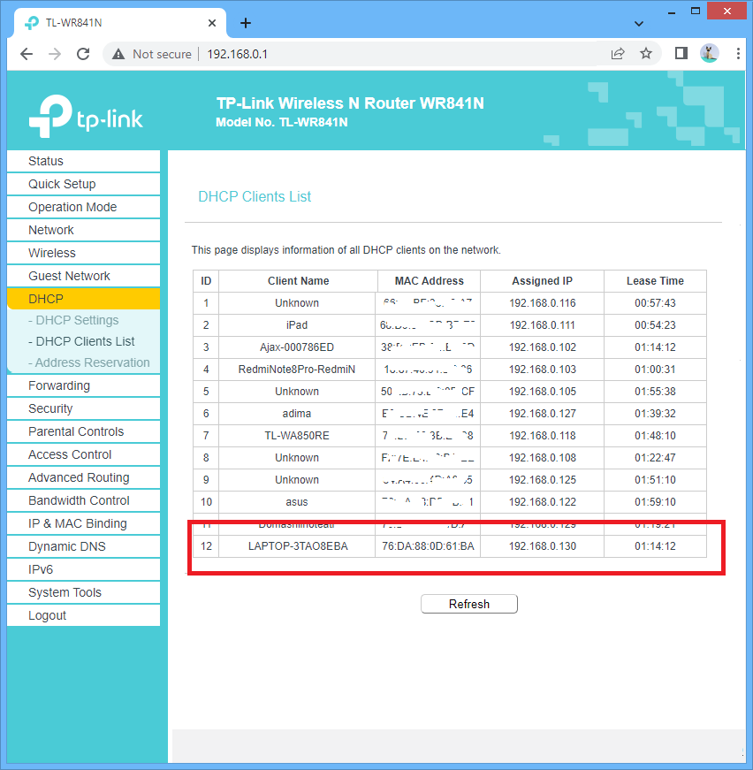Open the Chrome three-dot menu

[x=738, y=54]
